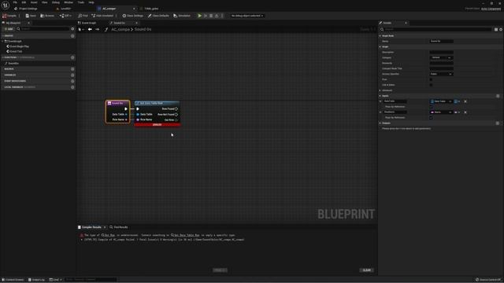
Task: Click the Clear button in compiler results
Action: 366,270
